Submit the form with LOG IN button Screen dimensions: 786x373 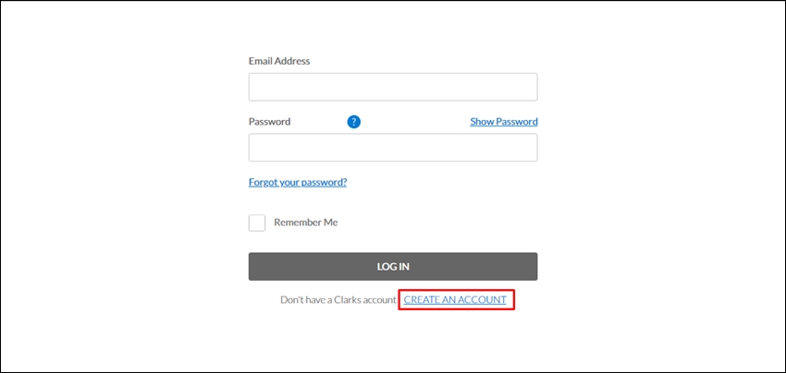[x=393, y=266]
